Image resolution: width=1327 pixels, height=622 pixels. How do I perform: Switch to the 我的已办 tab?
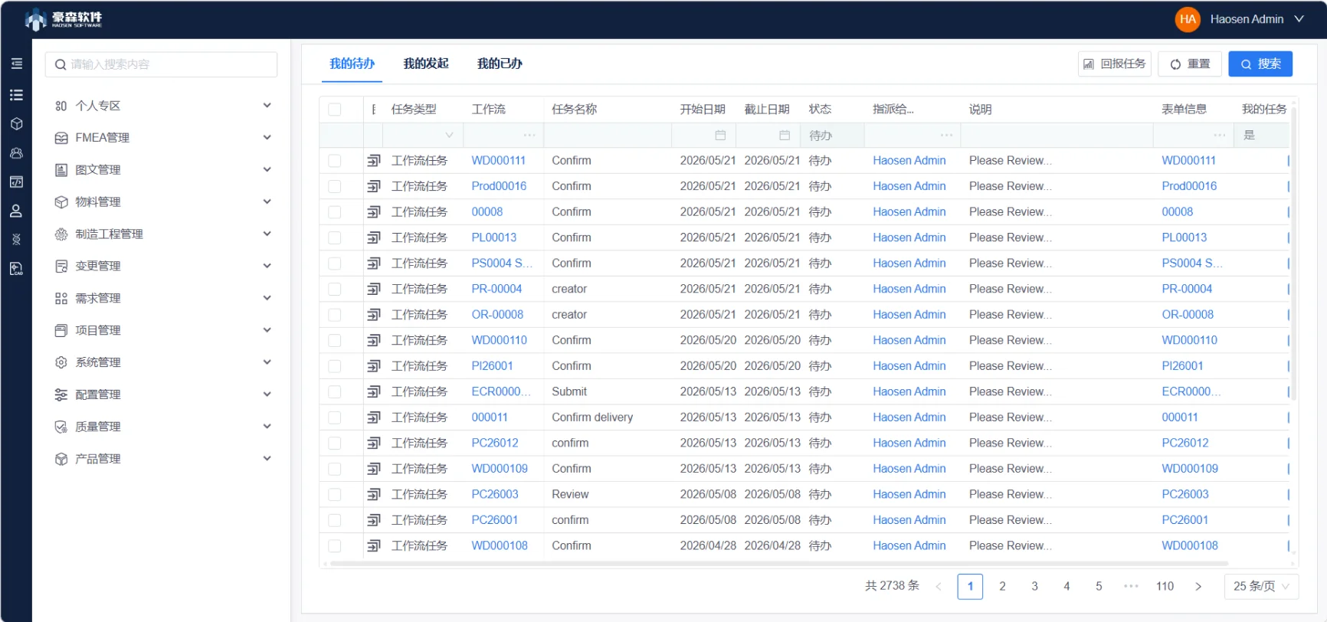click(x=500, y=64)
